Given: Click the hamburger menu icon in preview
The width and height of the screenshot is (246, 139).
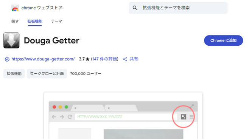Looking at the screenshot, I should [x=192, y=117].
